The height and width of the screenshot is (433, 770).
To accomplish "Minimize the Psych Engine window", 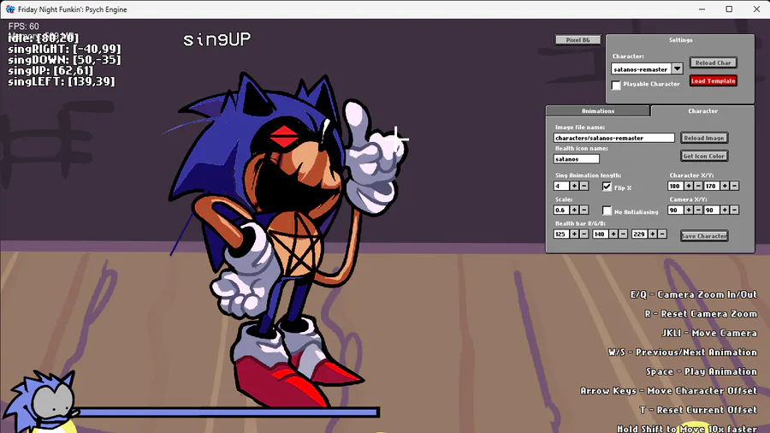I will (x=702, y=9).
